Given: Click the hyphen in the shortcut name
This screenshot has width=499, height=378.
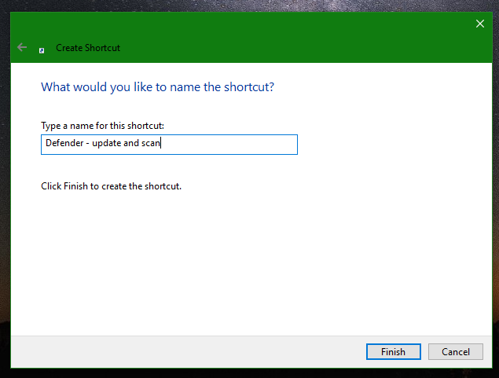Looking at the screenshot, I should (x=88, y=145).
